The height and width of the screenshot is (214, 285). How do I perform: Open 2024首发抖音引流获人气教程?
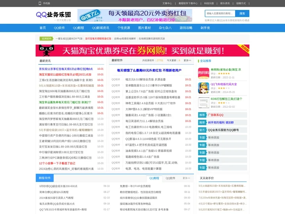[x=56, y=198]
